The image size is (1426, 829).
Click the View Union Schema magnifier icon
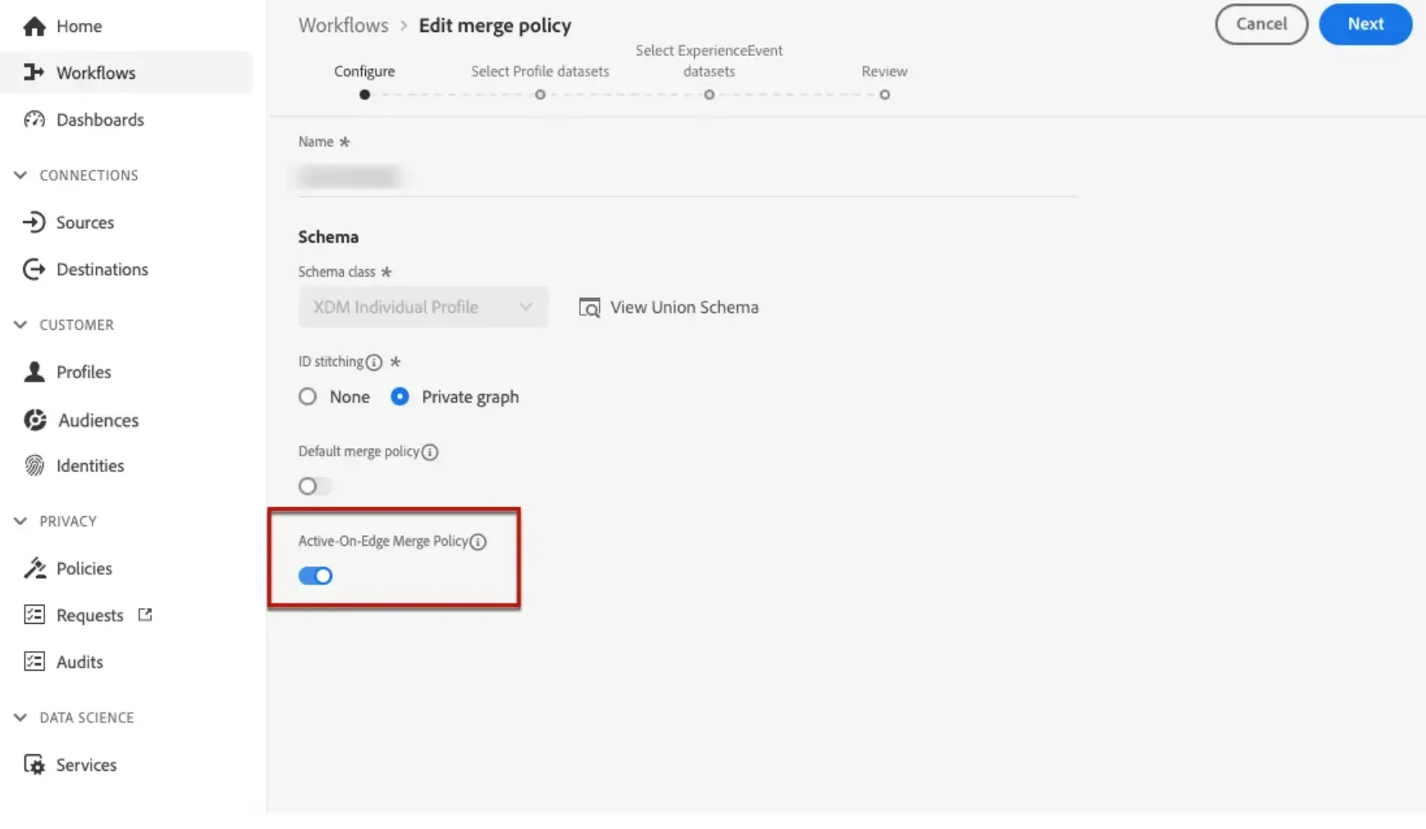589,308
